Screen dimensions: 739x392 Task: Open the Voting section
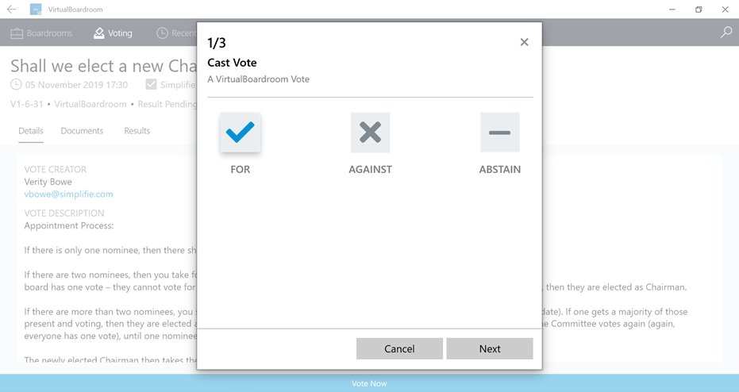pos(113,33)
